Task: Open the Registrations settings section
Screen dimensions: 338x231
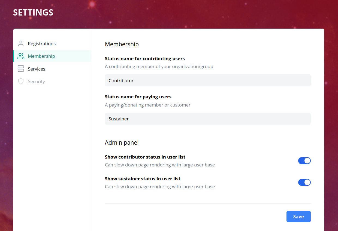Action: [42, 44]
